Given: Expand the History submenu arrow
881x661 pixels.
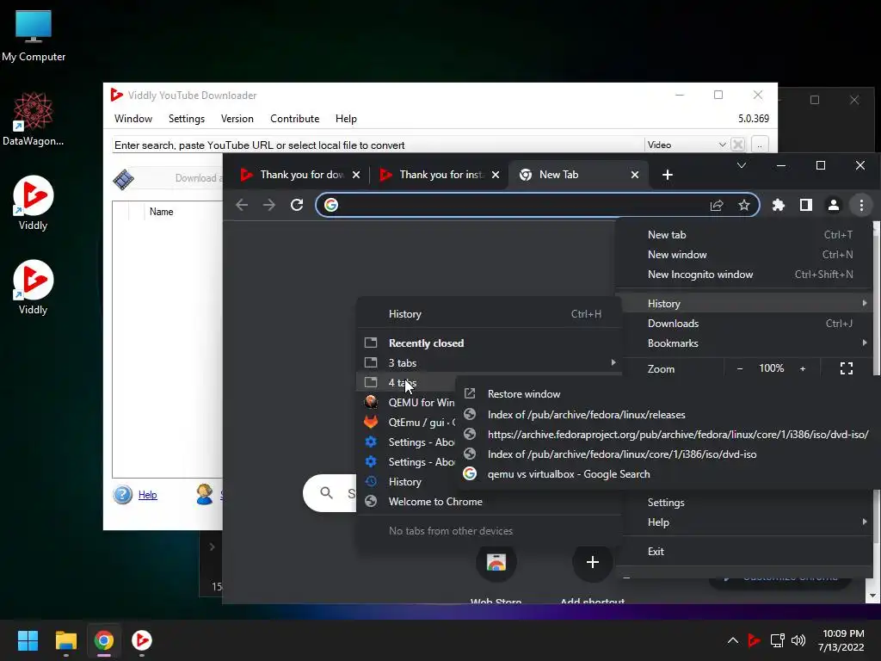Looking at the screenshot, I should coord(864,304).
